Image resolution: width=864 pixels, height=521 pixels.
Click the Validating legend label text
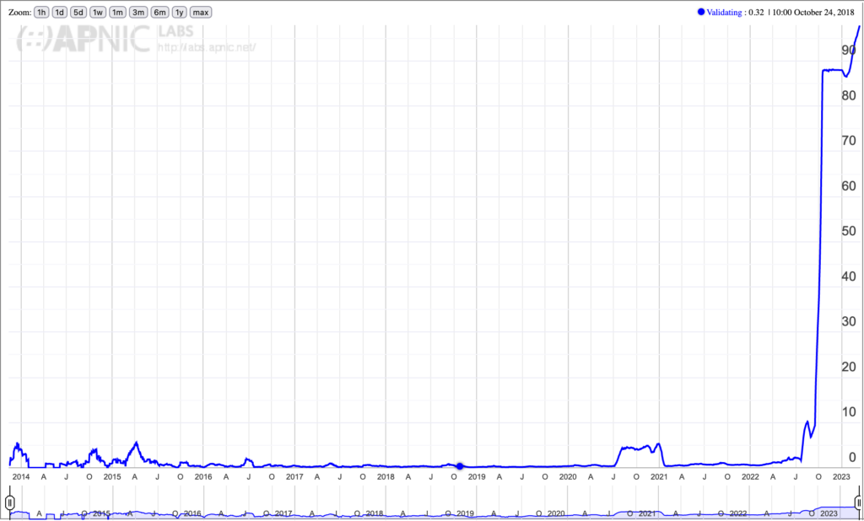tap(726, 13)
